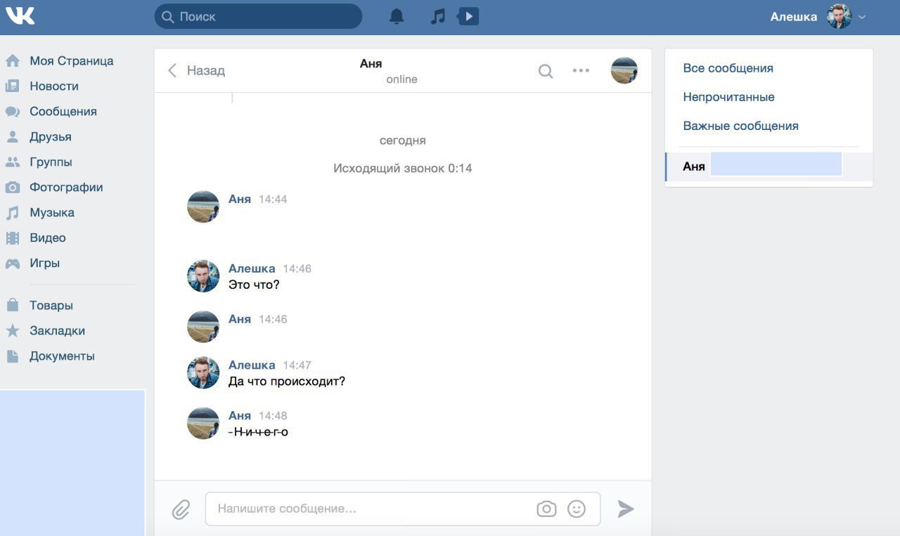900x536 pixels.
Task: Show Все сообщения filter
Action: [728, 68]
